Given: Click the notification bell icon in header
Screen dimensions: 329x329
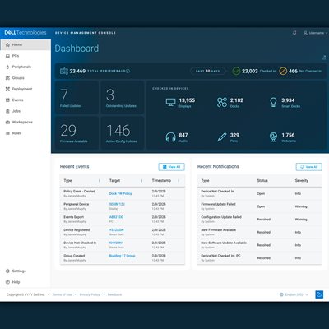Looking at the screenshot, I should tap(294, 33).
